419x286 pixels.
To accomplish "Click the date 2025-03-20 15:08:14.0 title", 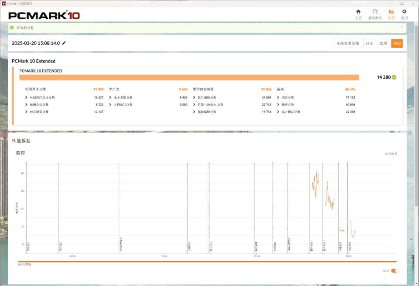I will [x=36, y=43].
